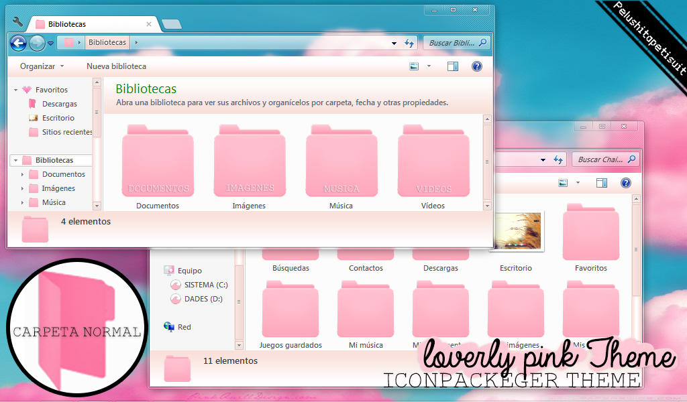Select the Escritorio item in Favoritos
The image size is (687, 402).
[x=60, y=117]
